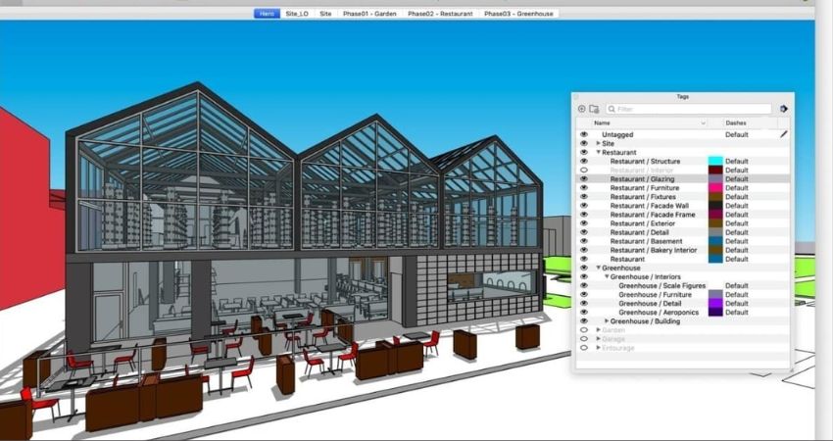Viewport: 833px width, 441px height.
Task: Click the eye icon for Restaurant / Facade Wall
Action: [584, 206]
